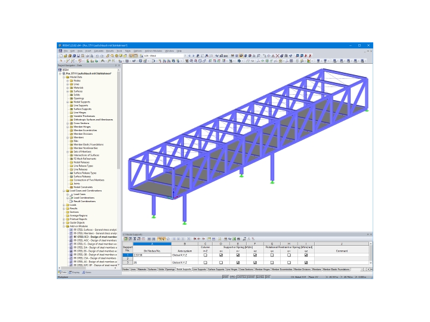Click the On Nodes No. cell of support 1
430x322 pixels.
point(152,255)
